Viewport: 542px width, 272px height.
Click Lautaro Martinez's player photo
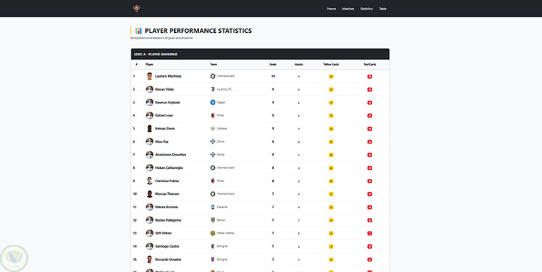[150, 76]
